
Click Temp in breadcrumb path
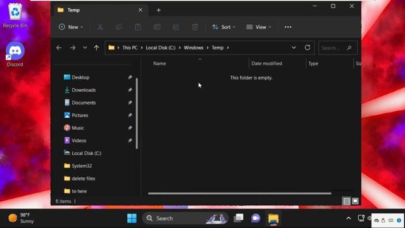click(218, 48)
